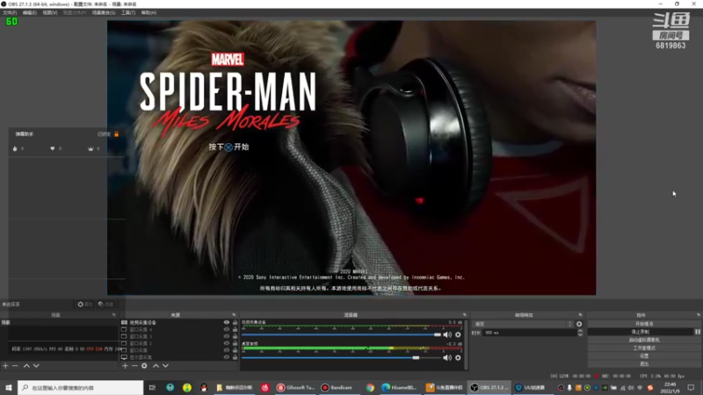Toggle visibility of 窗口采集 3 source
This screenshot has height=395, width=703.
click(x=227, y=336)
